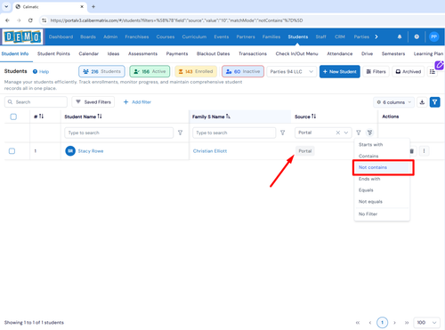The width and height of the screenshot is (445, 330).
Task: Select Not contains match mode
Action: pyautogui.click(x=382, y=167)
